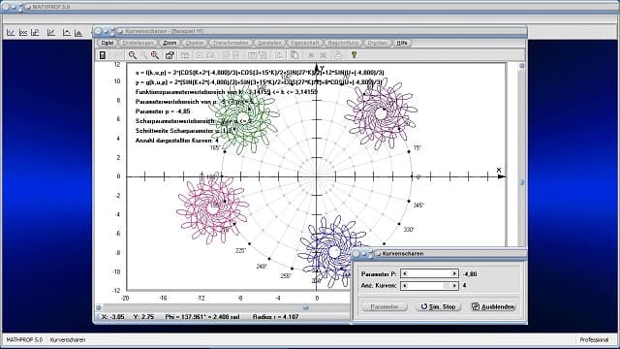This screenshot has width=620, height=349.
Task: Open the Zoom menu
Action: pos(170,43)
